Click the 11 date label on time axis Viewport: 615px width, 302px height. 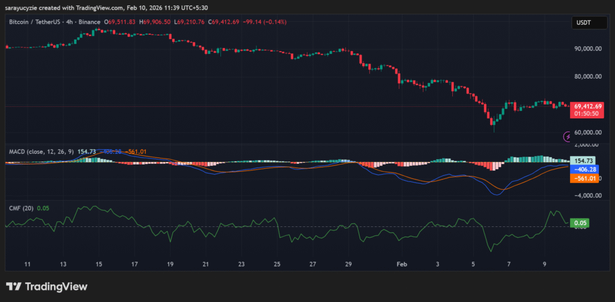pos(27,264)
